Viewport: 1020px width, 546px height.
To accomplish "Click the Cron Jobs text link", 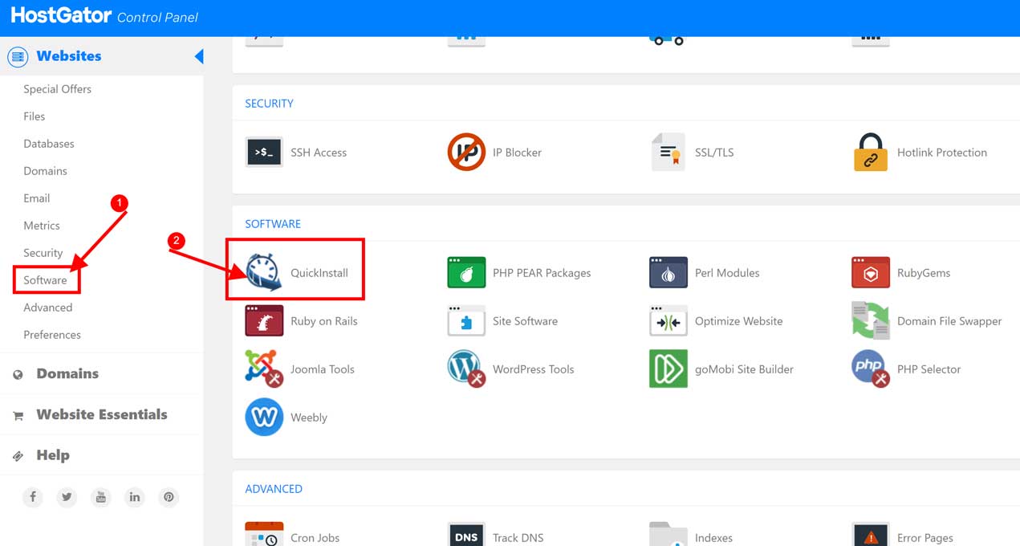I will (315, 538).
